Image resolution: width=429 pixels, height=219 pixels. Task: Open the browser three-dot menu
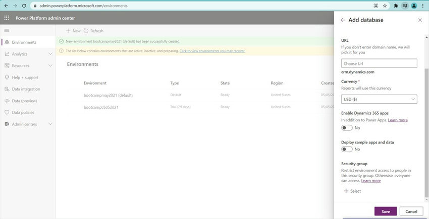[x=423, y=6]
